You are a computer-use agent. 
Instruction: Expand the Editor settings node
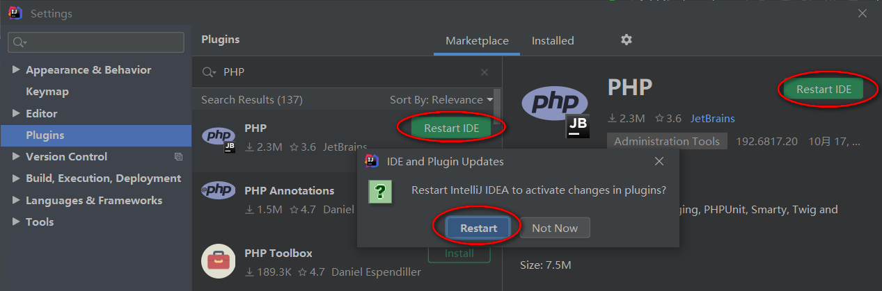coord(16,113)
